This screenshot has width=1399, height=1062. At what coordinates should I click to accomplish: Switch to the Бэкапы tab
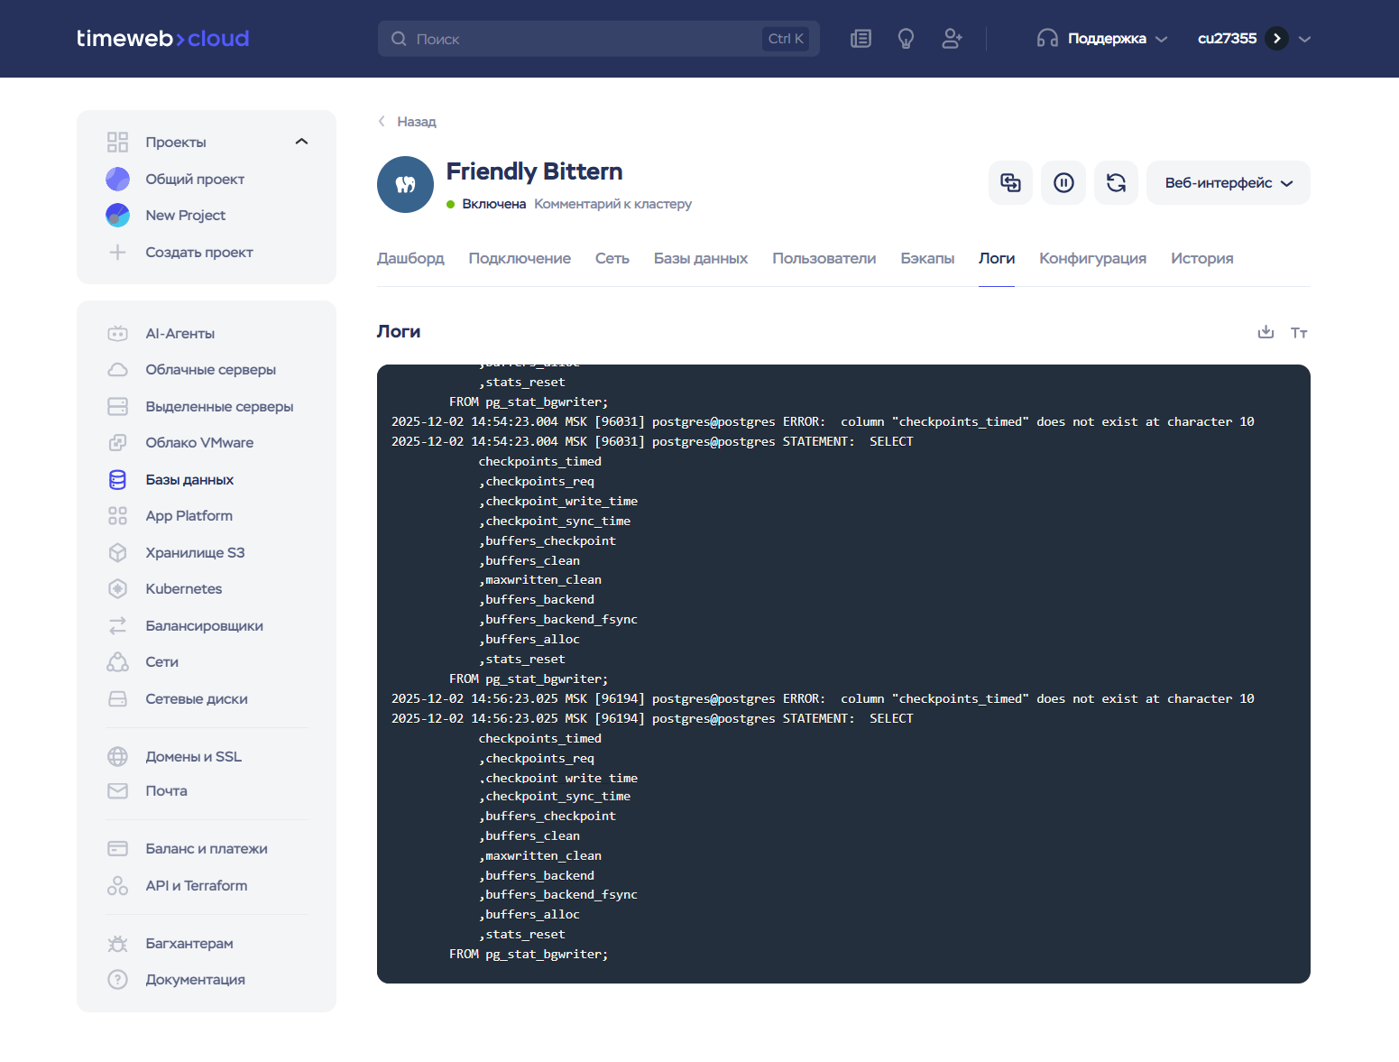point(926,258)
